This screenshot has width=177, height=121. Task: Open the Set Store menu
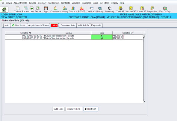coord(105,3)
